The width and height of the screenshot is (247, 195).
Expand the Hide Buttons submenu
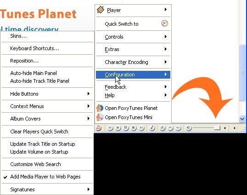(47, 94)
